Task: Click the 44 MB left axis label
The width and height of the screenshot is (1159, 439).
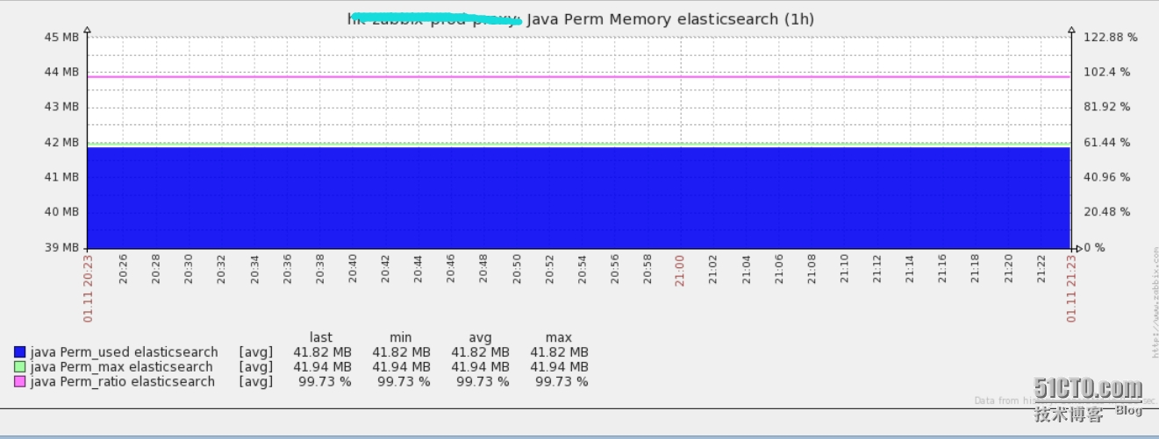Action: 61,72
